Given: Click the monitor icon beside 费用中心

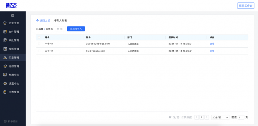Looking at the screenshot, I should pos(5,75).
